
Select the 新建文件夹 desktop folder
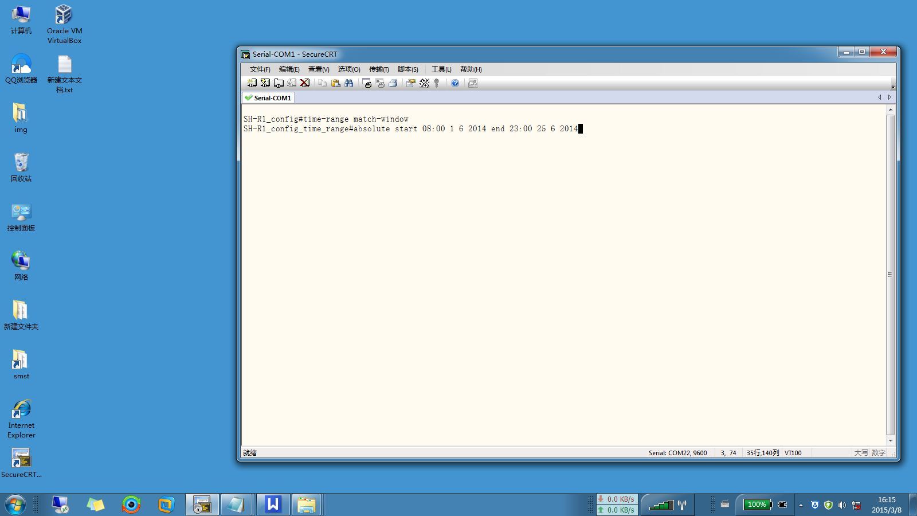(x=21, y=315)
